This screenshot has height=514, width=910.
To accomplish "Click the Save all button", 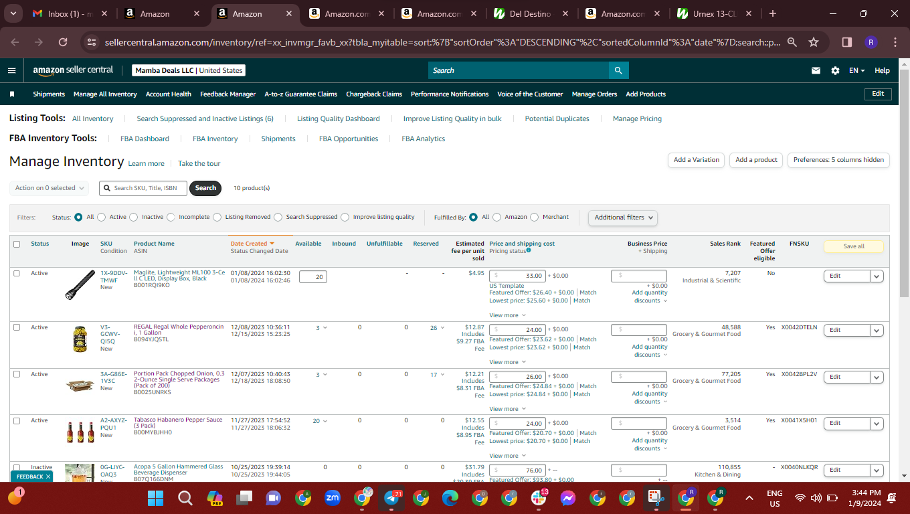I will click(x=854, y=246).
